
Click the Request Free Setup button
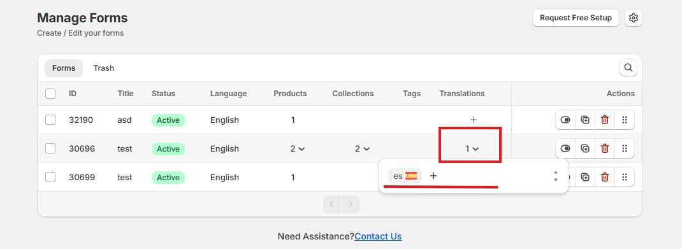pyautogui.click(x=576, y=18)
